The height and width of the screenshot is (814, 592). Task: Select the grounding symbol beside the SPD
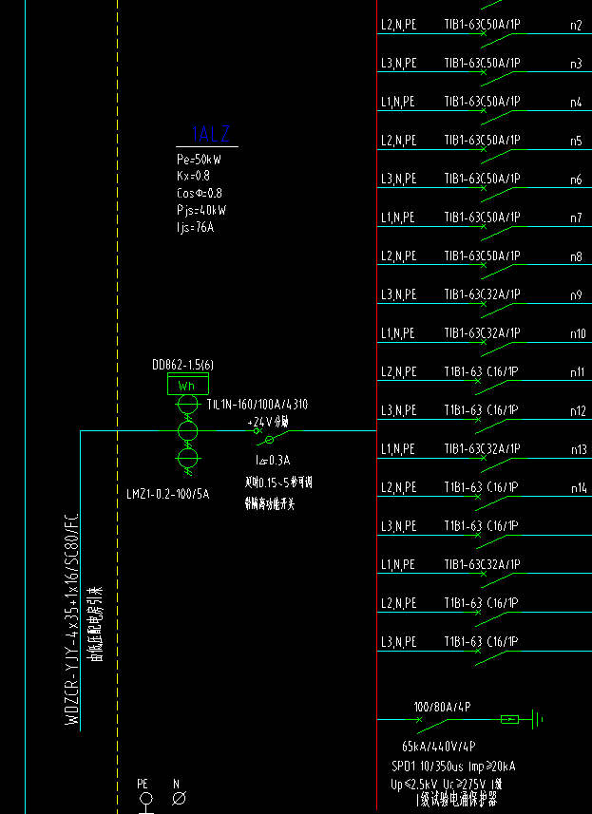[x=537, y=719]
